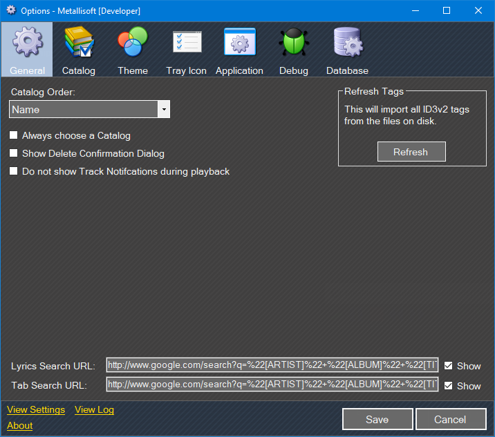Open the View Log link
Image resolution: width=495 pixels, height=437 pixels.
(x=94, y=409)
